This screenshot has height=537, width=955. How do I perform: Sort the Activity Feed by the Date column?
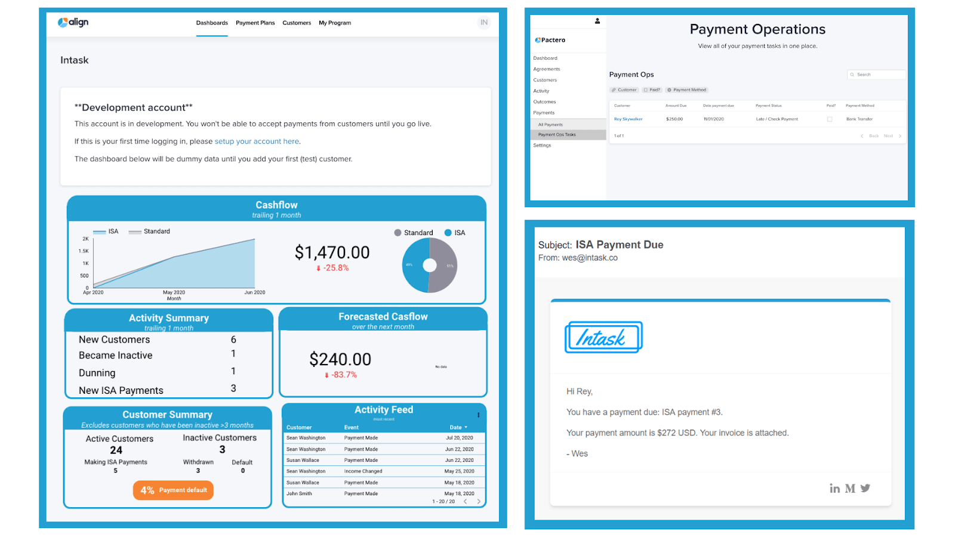click(458, 428)
